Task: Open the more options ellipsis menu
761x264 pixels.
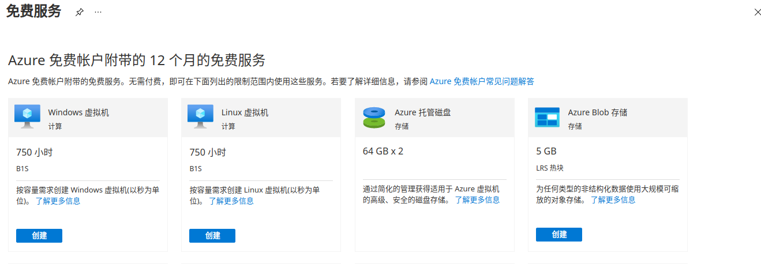Action: (98, 12)
